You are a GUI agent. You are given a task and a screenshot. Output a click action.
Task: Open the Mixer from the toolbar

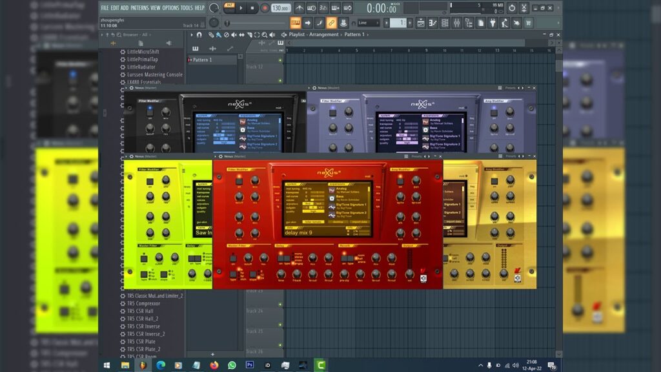tap(457, 23)
